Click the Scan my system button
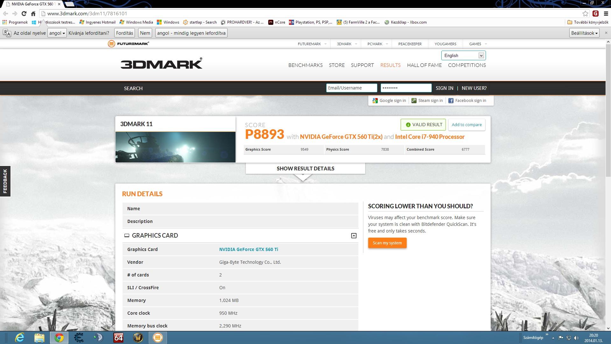Screen dimensions: 611x344 point(387,243)
